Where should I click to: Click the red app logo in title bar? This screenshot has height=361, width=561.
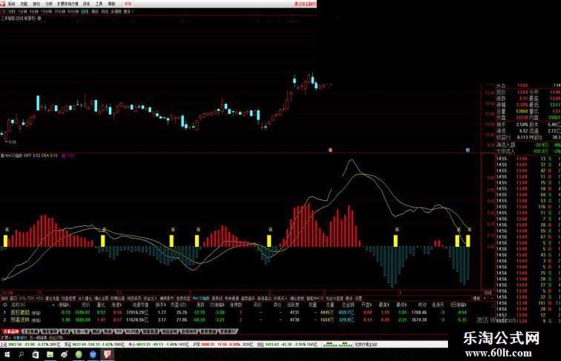(x=3, y=4)
